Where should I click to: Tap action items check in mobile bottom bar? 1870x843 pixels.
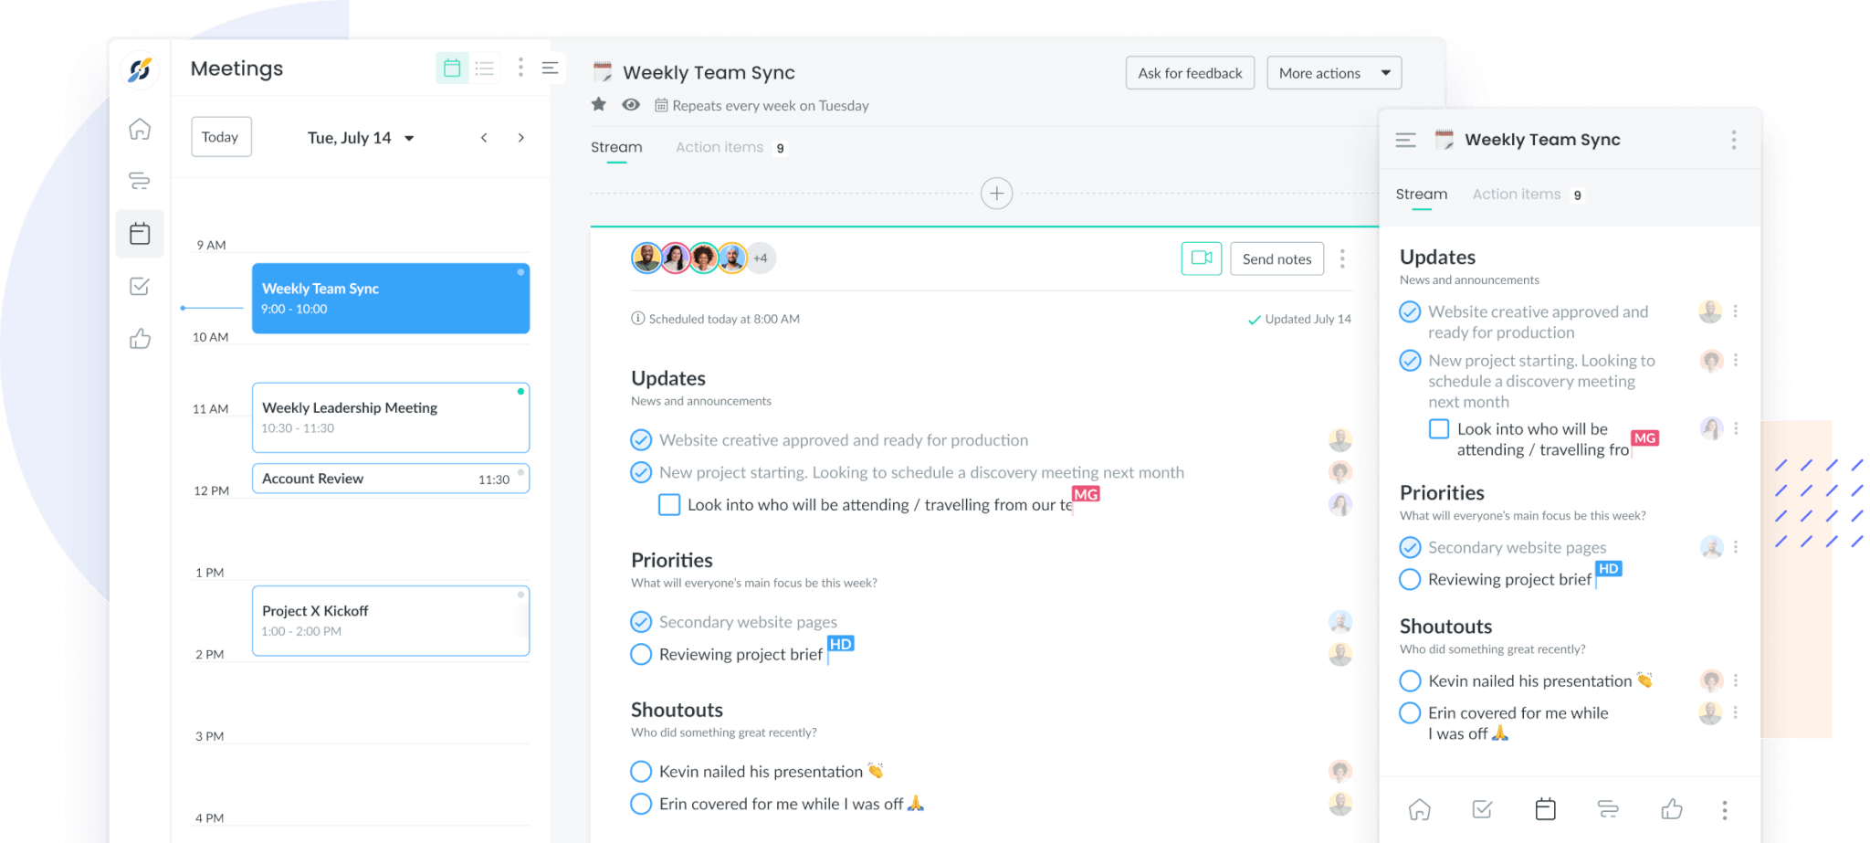[x=1483, y=809]
